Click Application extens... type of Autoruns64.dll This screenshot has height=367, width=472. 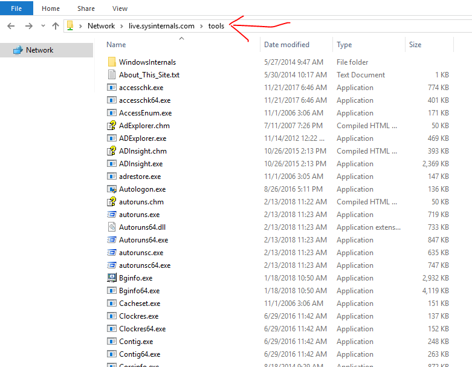pos(369,227)
